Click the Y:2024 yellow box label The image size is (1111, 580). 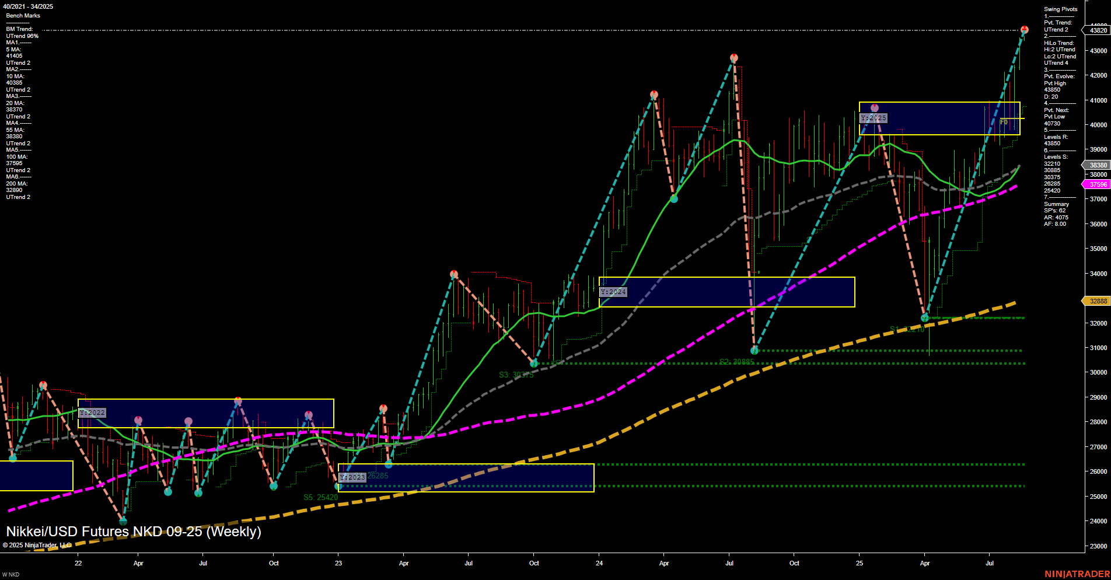click(613, 291)
